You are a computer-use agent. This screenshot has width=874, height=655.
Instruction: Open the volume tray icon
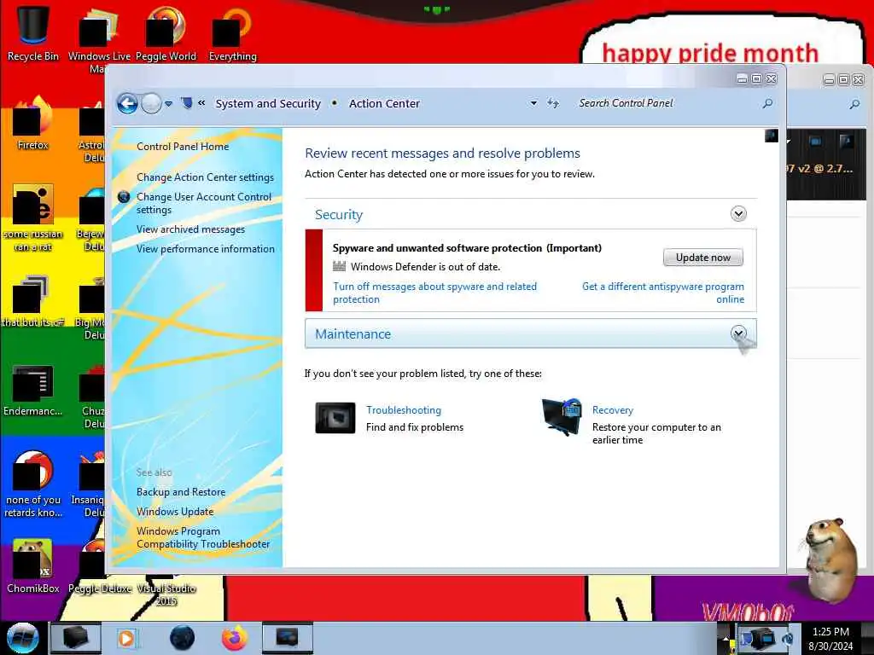tap(788, 638)
